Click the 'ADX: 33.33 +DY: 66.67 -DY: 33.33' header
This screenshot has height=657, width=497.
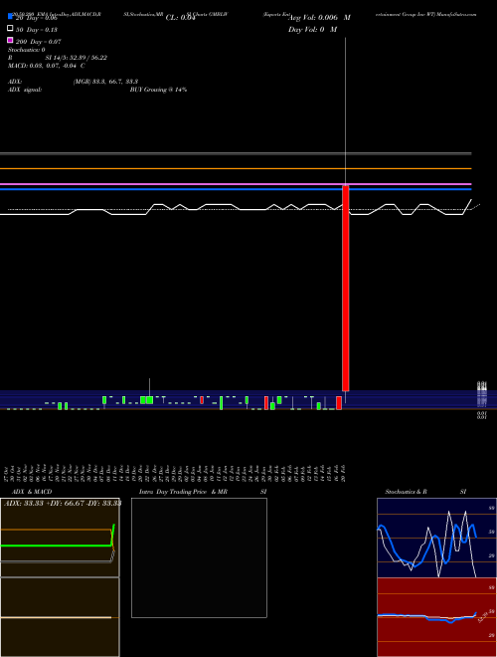[x=63, y=504]
